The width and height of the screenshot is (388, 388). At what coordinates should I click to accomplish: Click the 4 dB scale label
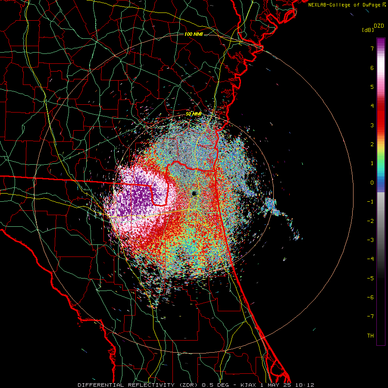pos(372,106)
